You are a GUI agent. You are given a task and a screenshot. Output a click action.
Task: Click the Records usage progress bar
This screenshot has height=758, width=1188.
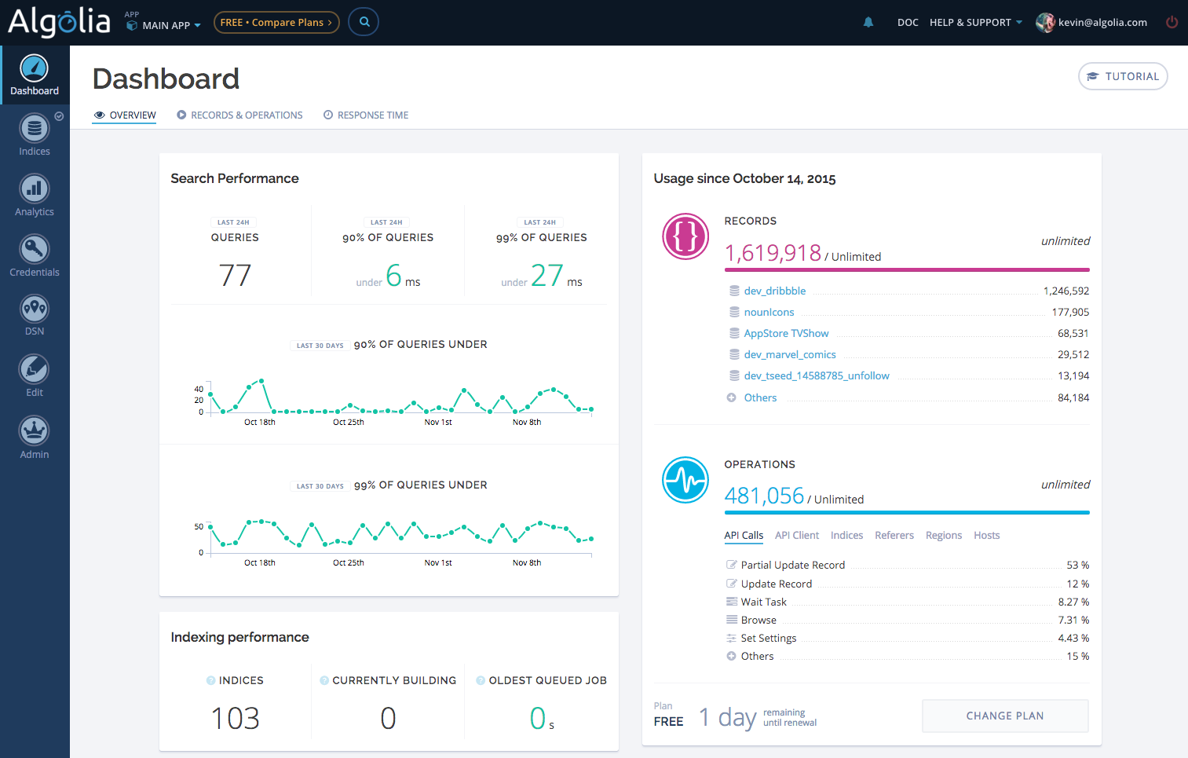[x=907, y=269]
